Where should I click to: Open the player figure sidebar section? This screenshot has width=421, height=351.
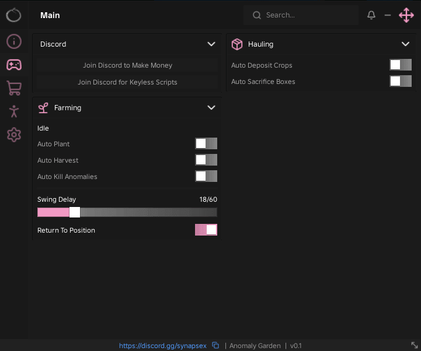pos(14,111)
